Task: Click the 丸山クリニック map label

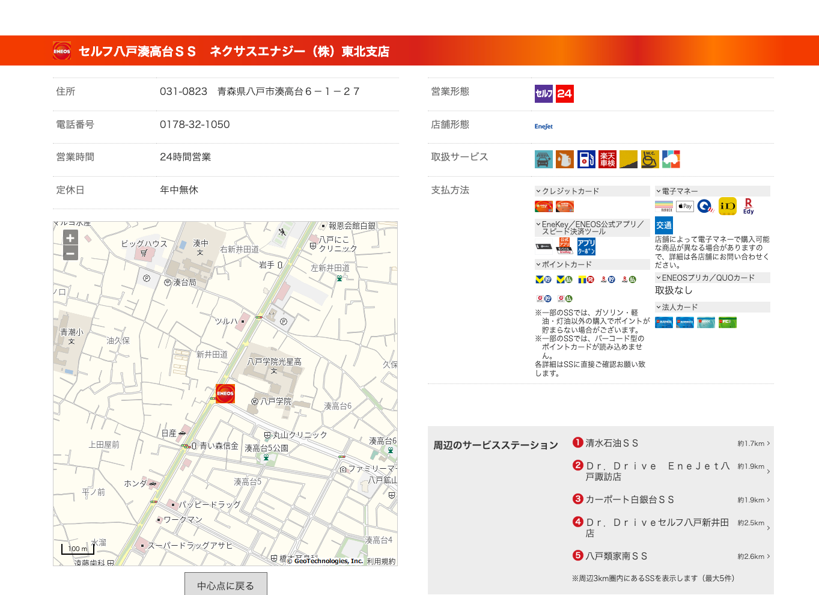Action: point(300,435)
